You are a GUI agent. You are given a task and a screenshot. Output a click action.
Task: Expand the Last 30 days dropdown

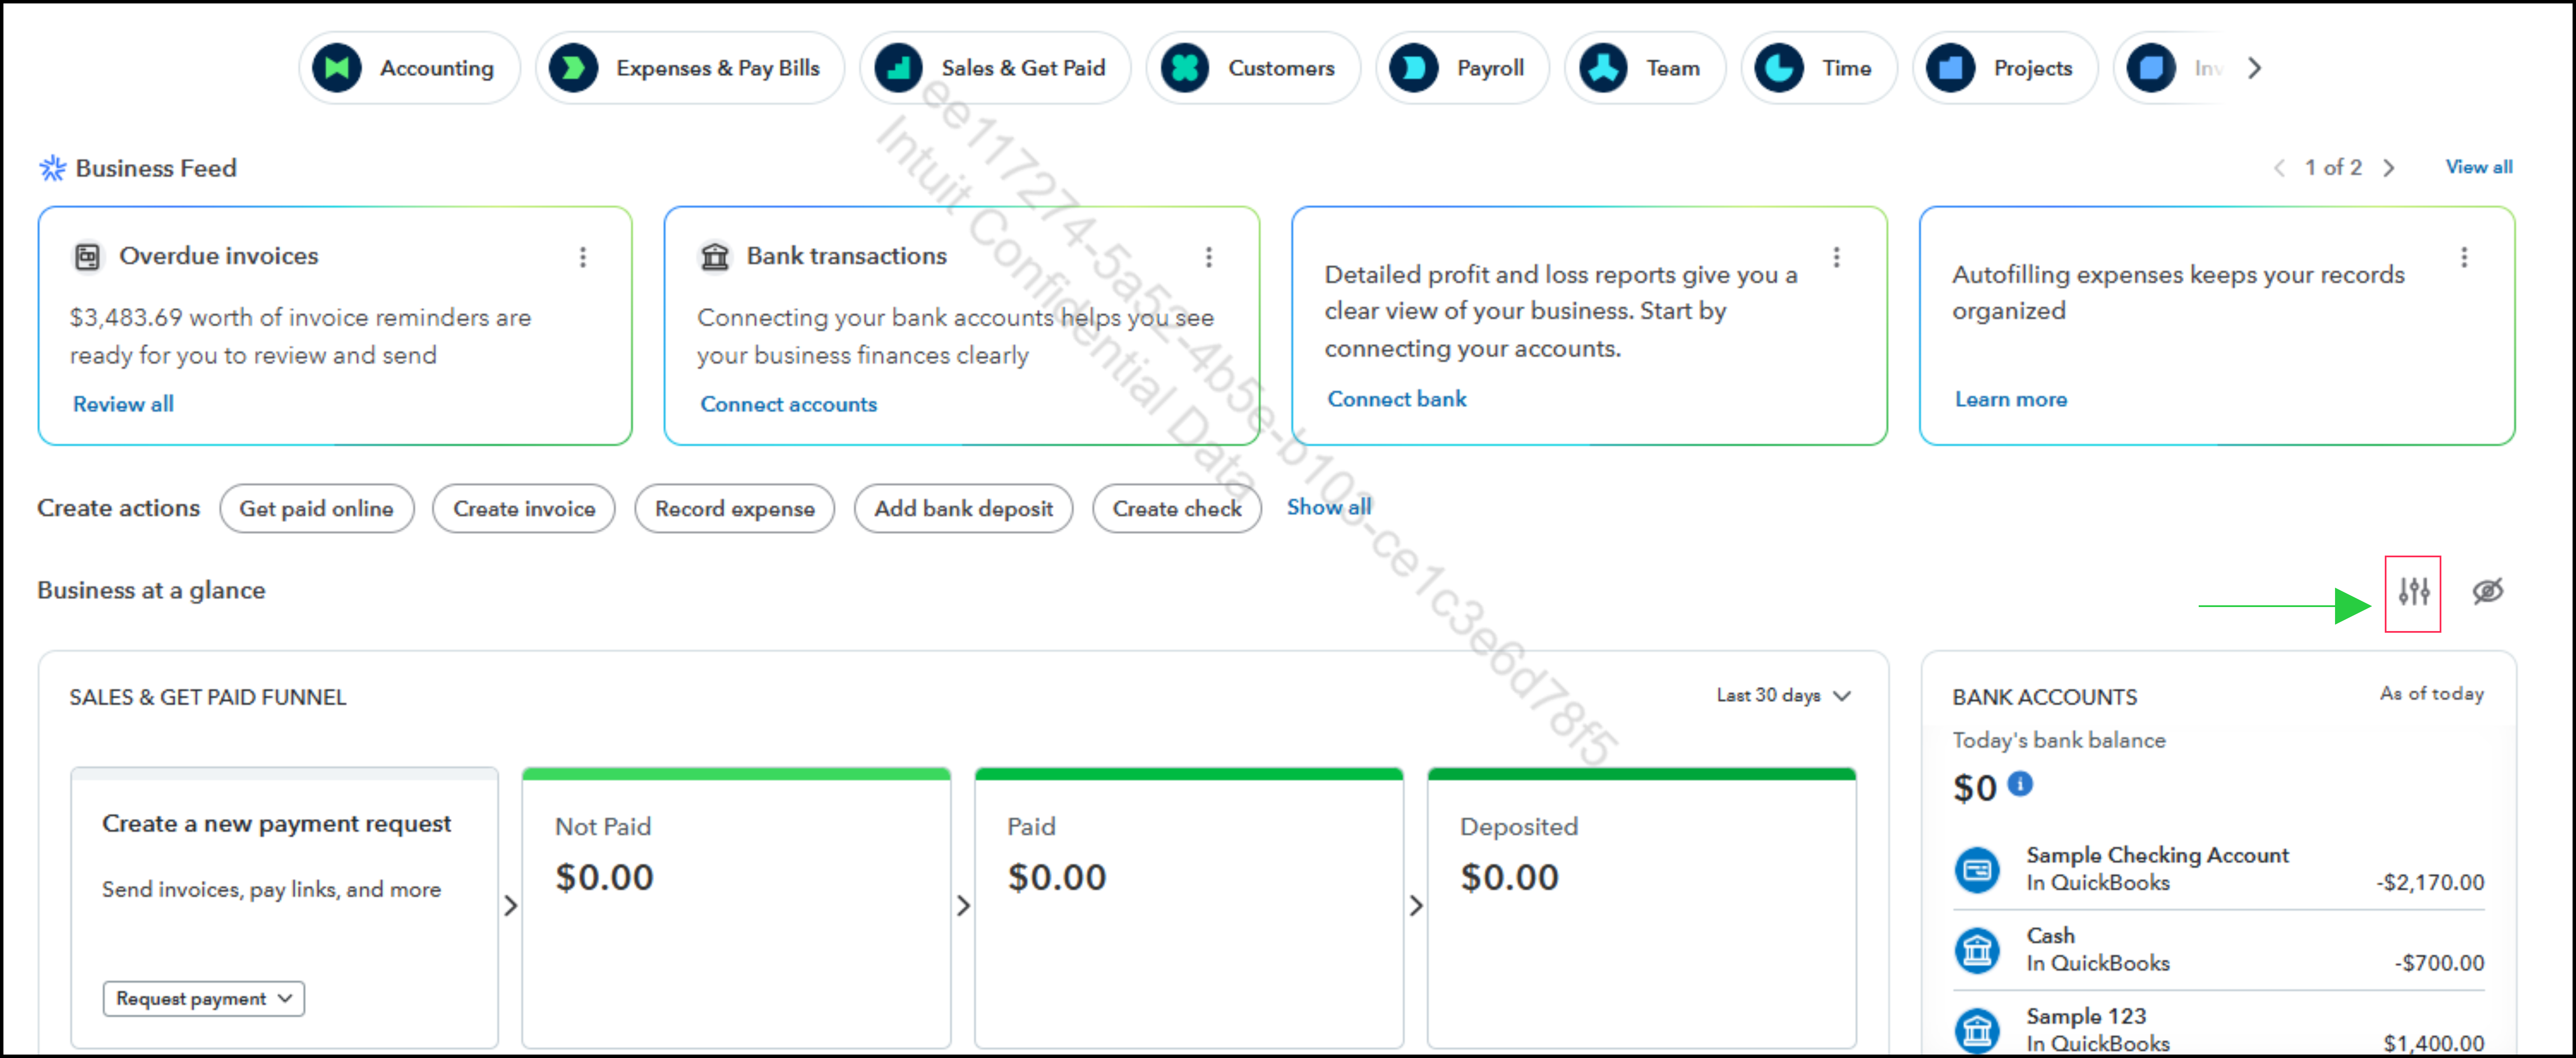coord(1783,695)
